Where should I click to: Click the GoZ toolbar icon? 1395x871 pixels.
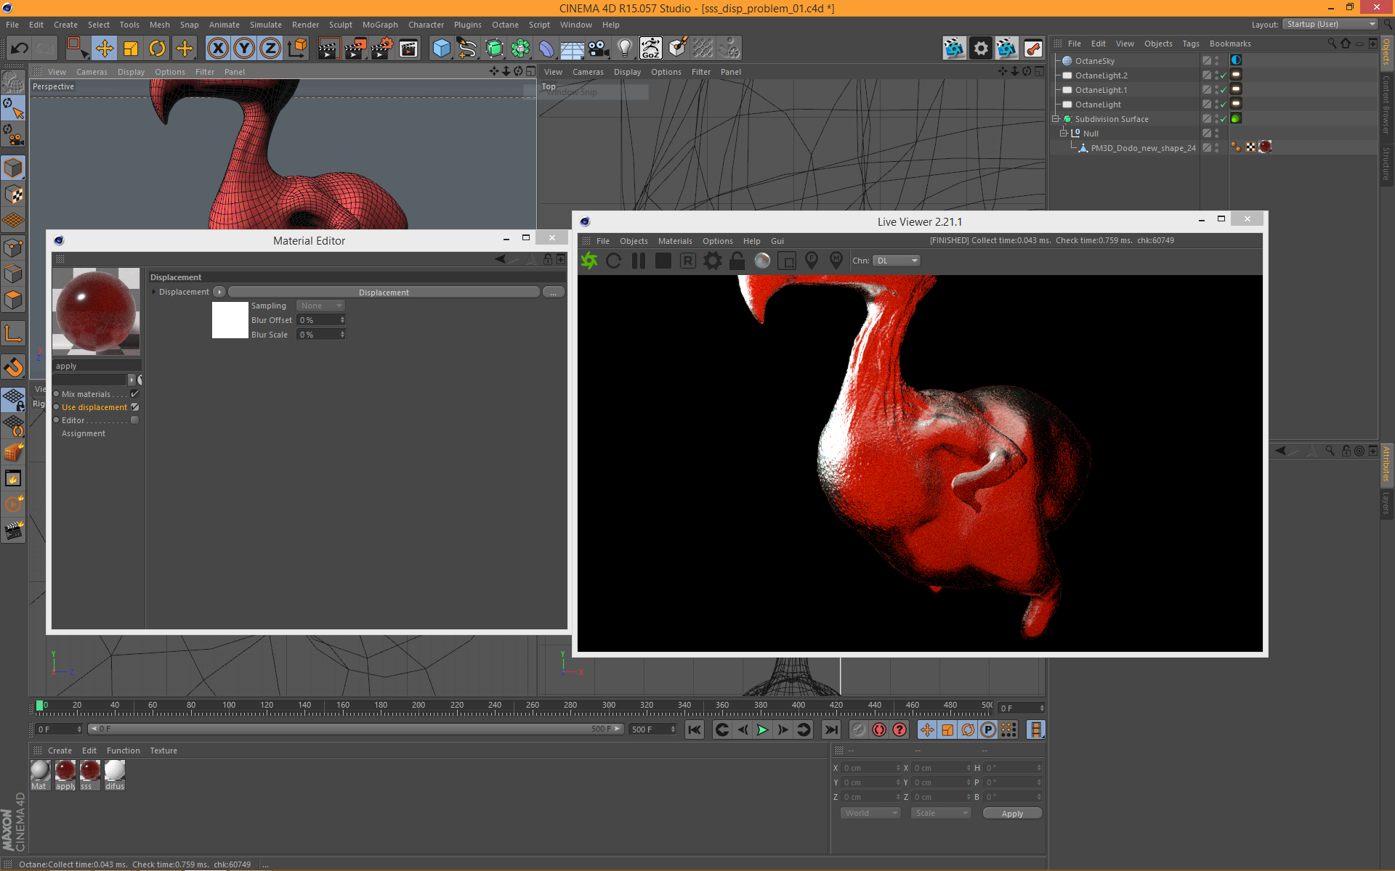pos(650,49)
